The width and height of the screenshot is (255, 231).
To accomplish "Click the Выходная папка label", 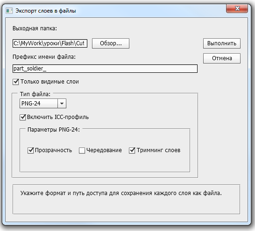I will click(35, 28).
